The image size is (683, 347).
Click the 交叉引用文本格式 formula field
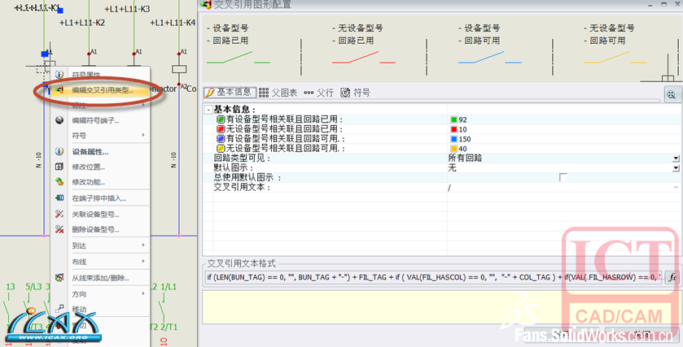click(431, 277)
